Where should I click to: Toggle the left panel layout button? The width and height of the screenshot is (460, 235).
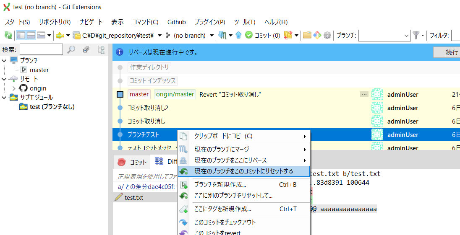pyautogui.click(x=21, y=36)
